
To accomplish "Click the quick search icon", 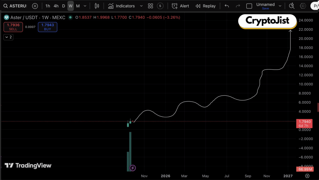I will pyautogui.click(x=292, y=6).
